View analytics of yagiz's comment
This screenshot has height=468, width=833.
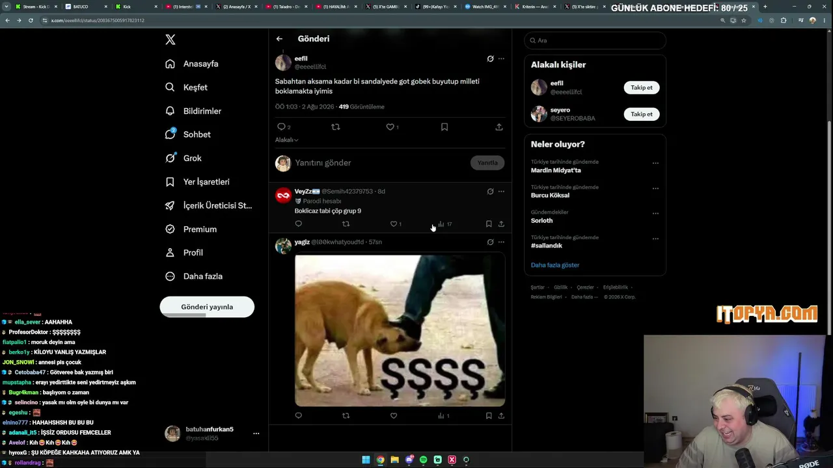pyautogui.click(x=444, y=415)
